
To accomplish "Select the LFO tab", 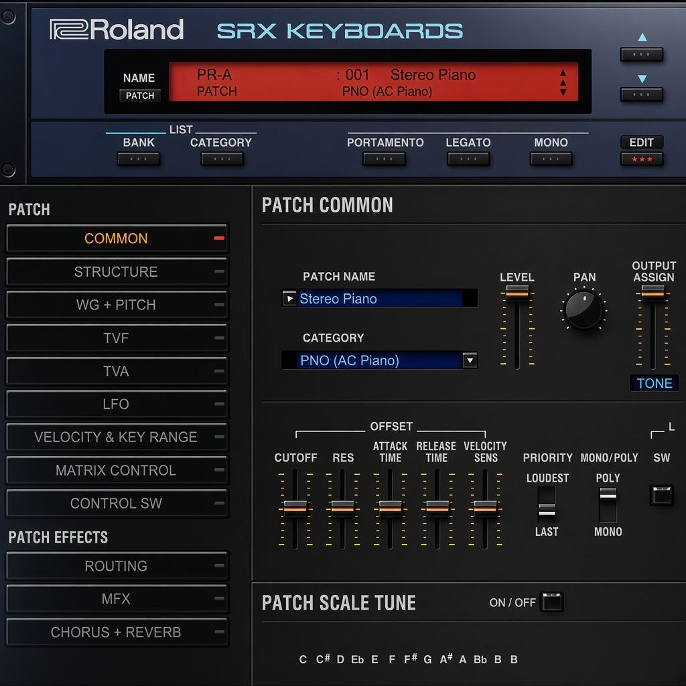I will (x=117, y=404).
